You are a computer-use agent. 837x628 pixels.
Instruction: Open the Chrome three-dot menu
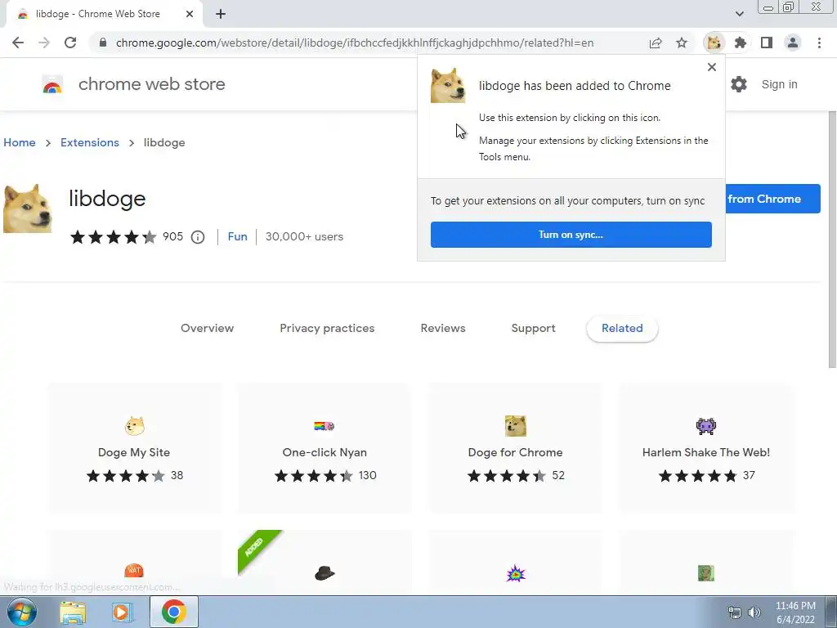pyautogui.click(x=819, y=43)
